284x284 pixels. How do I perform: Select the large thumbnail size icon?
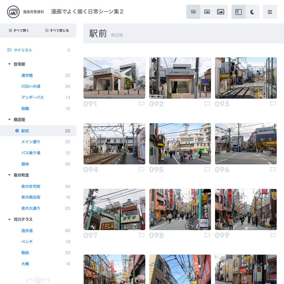(221, 12)
